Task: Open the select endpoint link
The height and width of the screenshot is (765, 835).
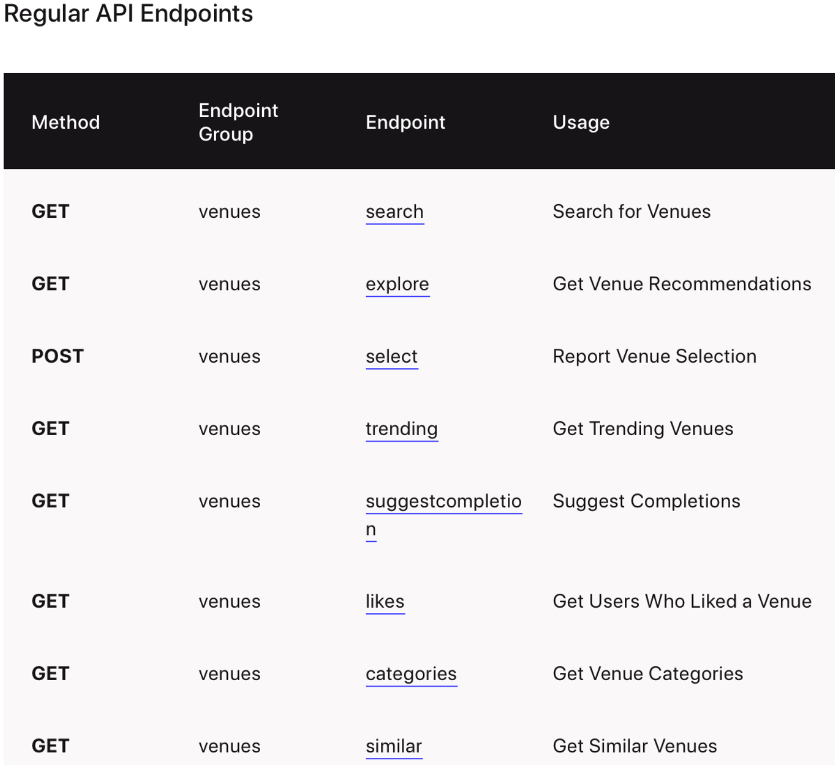Action: tap(391, 356)
